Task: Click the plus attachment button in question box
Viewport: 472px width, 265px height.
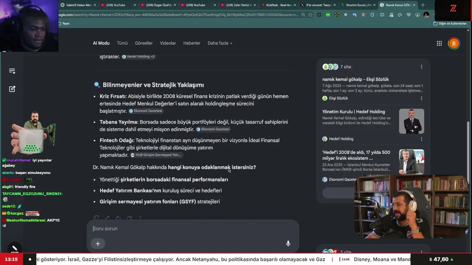Action: coord(98,244)
